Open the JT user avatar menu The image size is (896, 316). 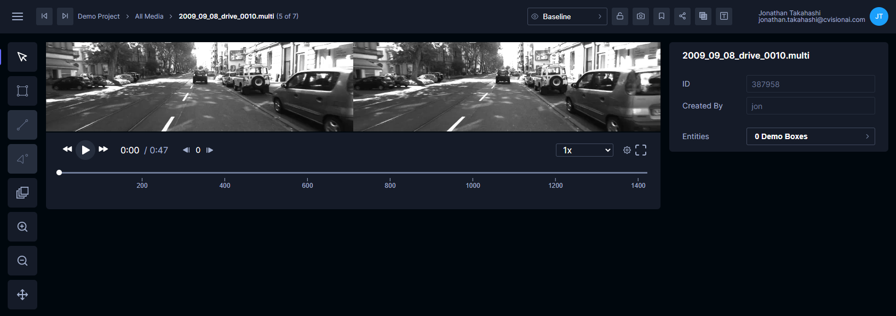(x=878, y=16)
